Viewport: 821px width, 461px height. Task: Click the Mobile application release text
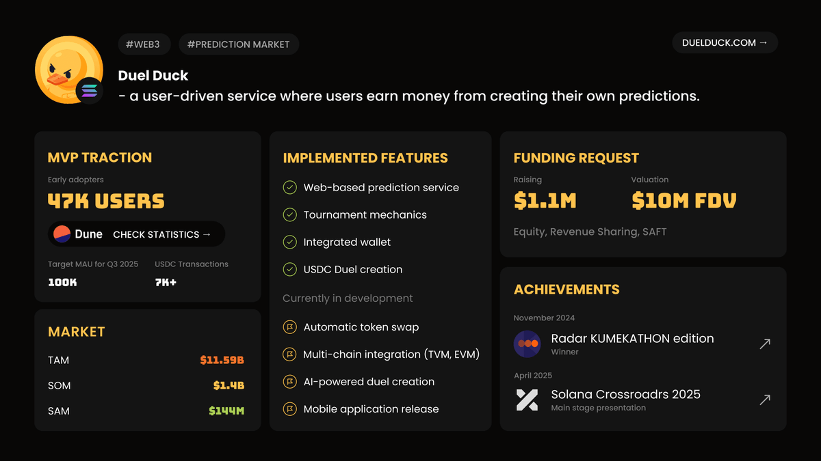372,409
